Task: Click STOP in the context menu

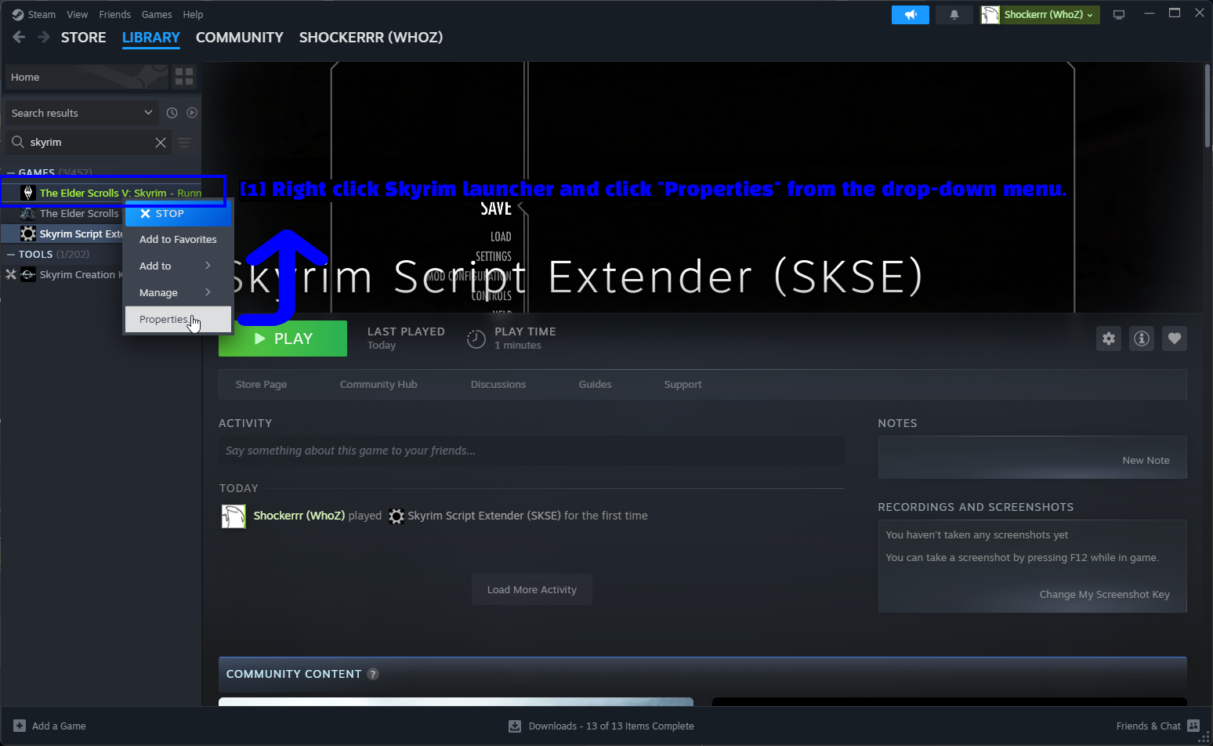Action: click(178, 214)
